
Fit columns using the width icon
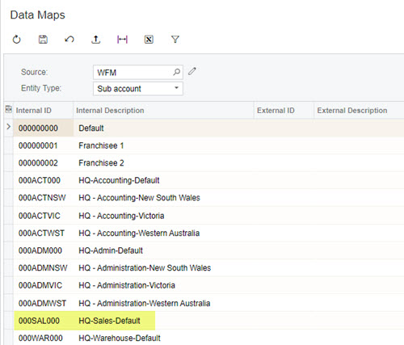122,40
